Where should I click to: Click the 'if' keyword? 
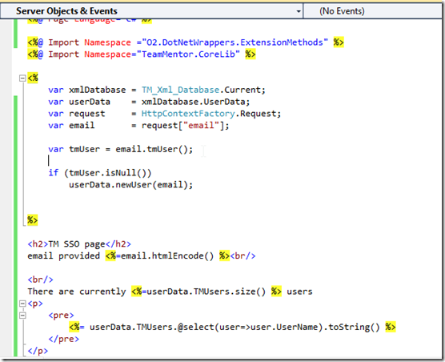(54, 173)
